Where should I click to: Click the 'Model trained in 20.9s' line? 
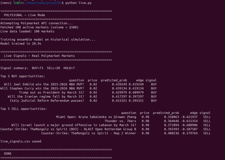21,44
